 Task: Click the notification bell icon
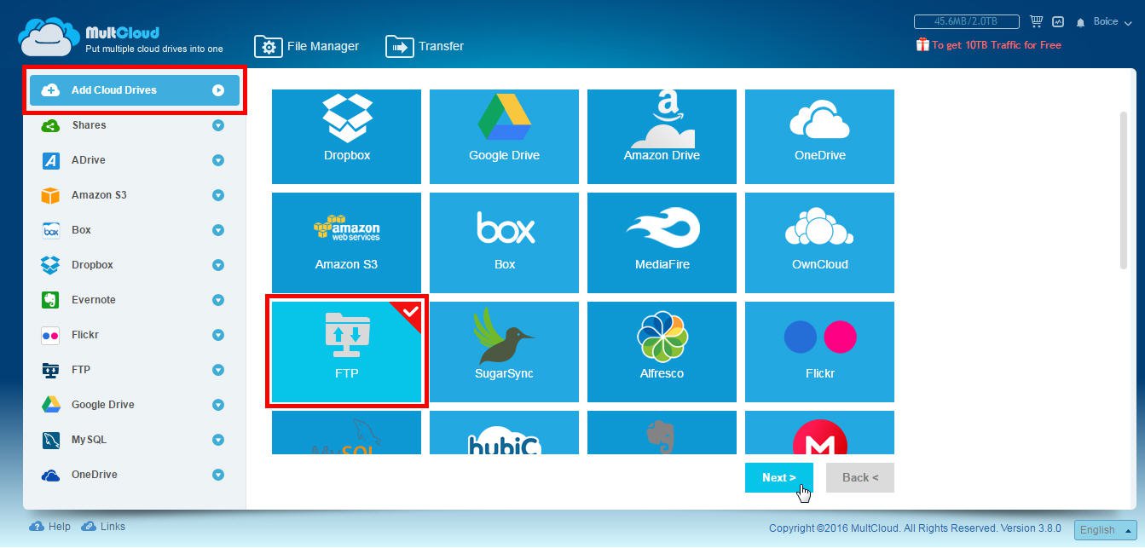[1080, 22]
